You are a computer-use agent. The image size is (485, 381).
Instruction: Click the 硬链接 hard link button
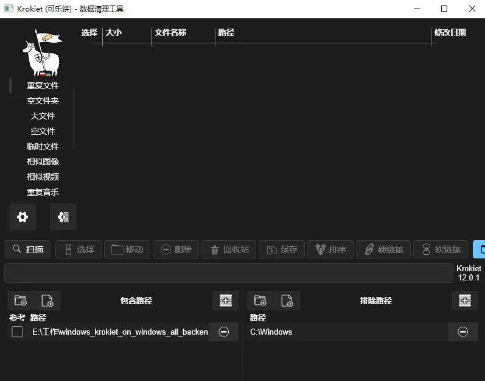[x=383, y=249]
